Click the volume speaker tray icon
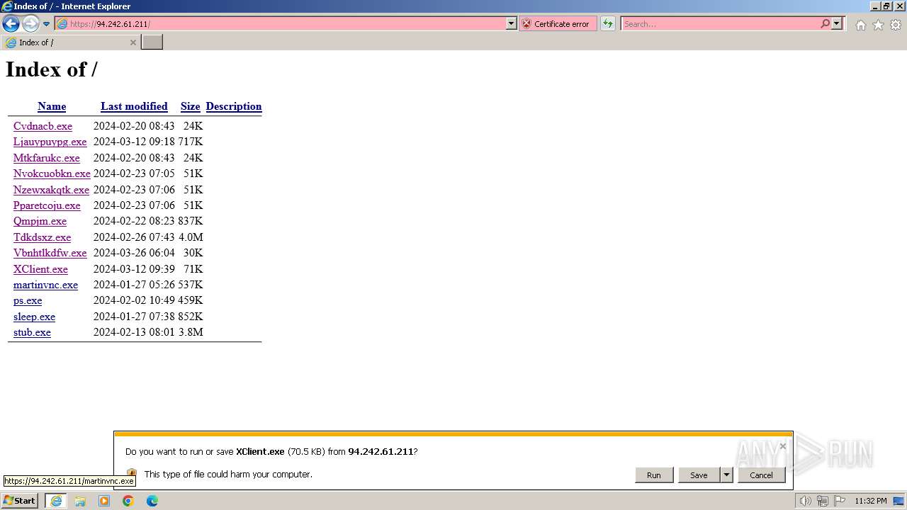This screenshot has width=907, height=510. (x=805, y=501)
